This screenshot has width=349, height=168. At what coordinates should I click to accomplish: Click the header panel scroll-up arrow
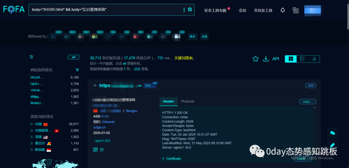[314, 108]
